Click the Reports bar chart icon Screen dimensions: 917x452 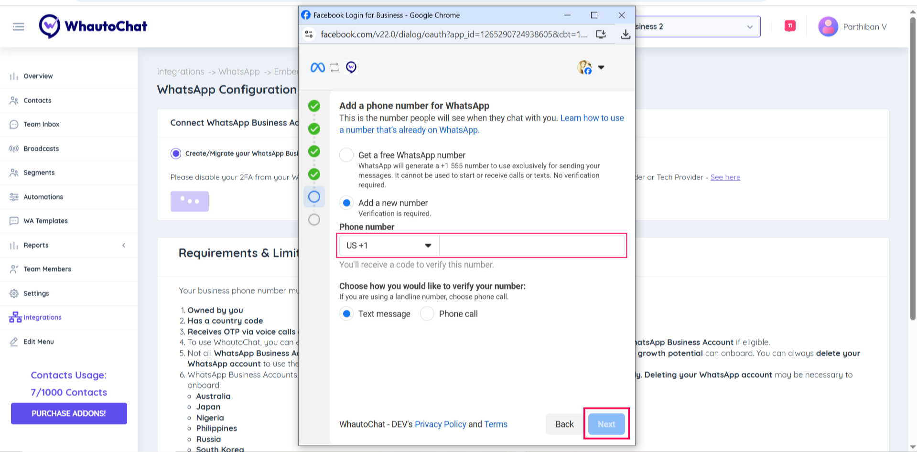click(x=14, y=246)
